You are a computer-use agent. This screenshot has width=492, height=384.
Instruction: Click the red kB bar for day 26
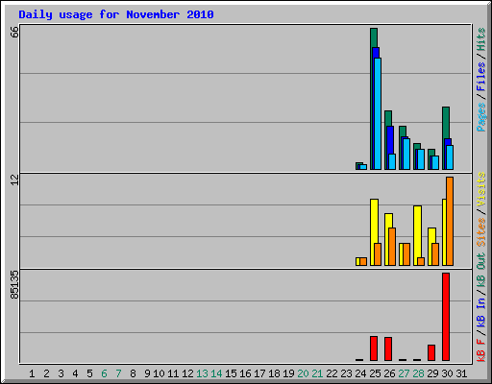(x=388, y=348)
